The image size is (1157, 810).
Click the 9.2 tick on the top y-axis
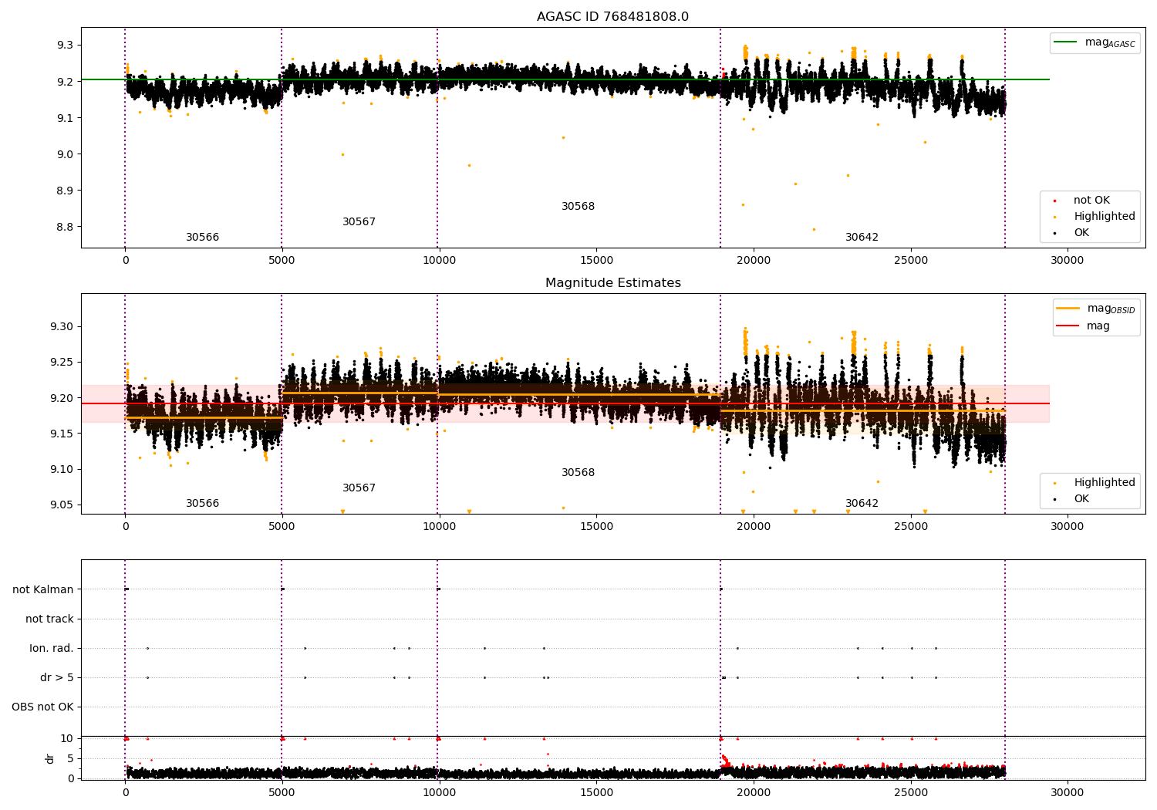65,82
